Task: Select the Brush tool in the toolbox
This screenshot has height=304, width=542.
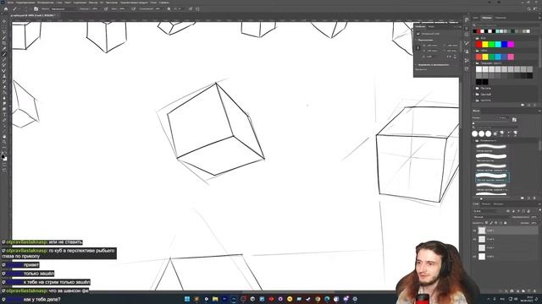Action: tap(4, 54)
